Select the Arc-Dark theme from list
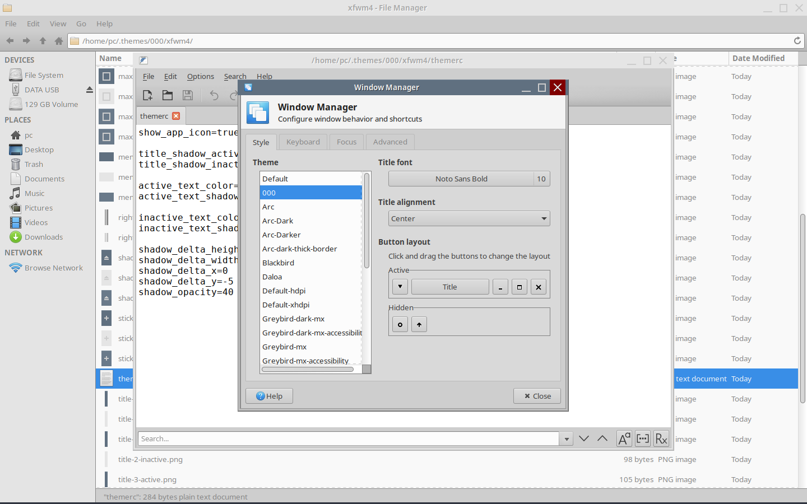Image resolution: width=807 pixels, height=504 pixels. (x=278, y=221)
